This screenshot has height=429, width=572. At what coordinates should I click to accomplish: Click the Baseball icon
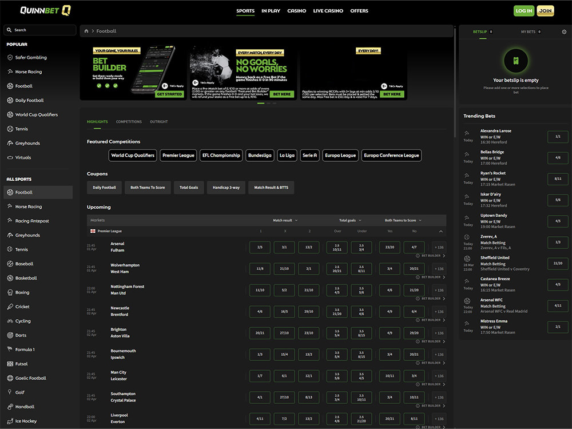[10, 264]
